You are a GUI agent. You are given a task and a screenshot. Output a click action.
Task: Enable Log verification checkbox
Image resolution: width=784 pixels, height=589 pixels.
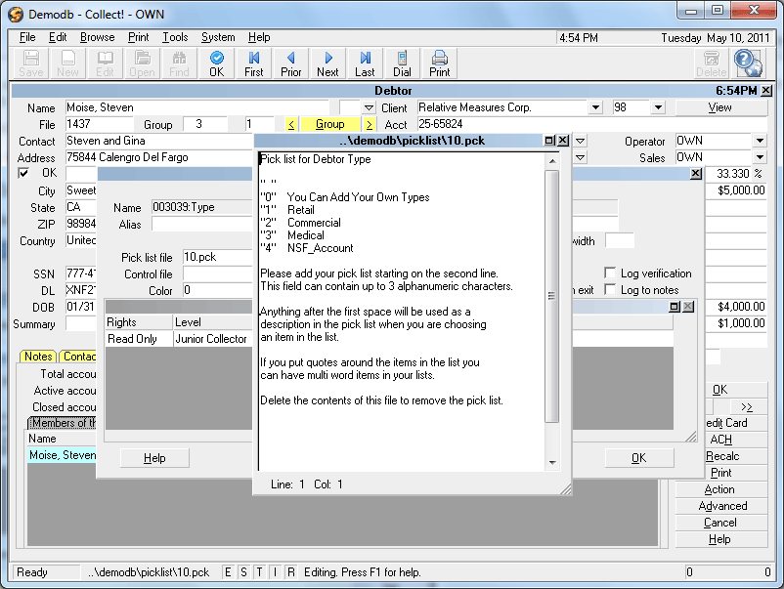point(609,273)
